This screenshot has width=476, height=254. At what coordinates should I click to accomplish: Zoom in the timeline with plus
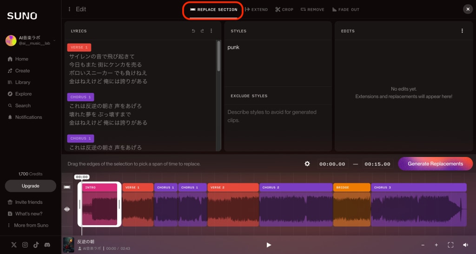click(x=436, y=245)
